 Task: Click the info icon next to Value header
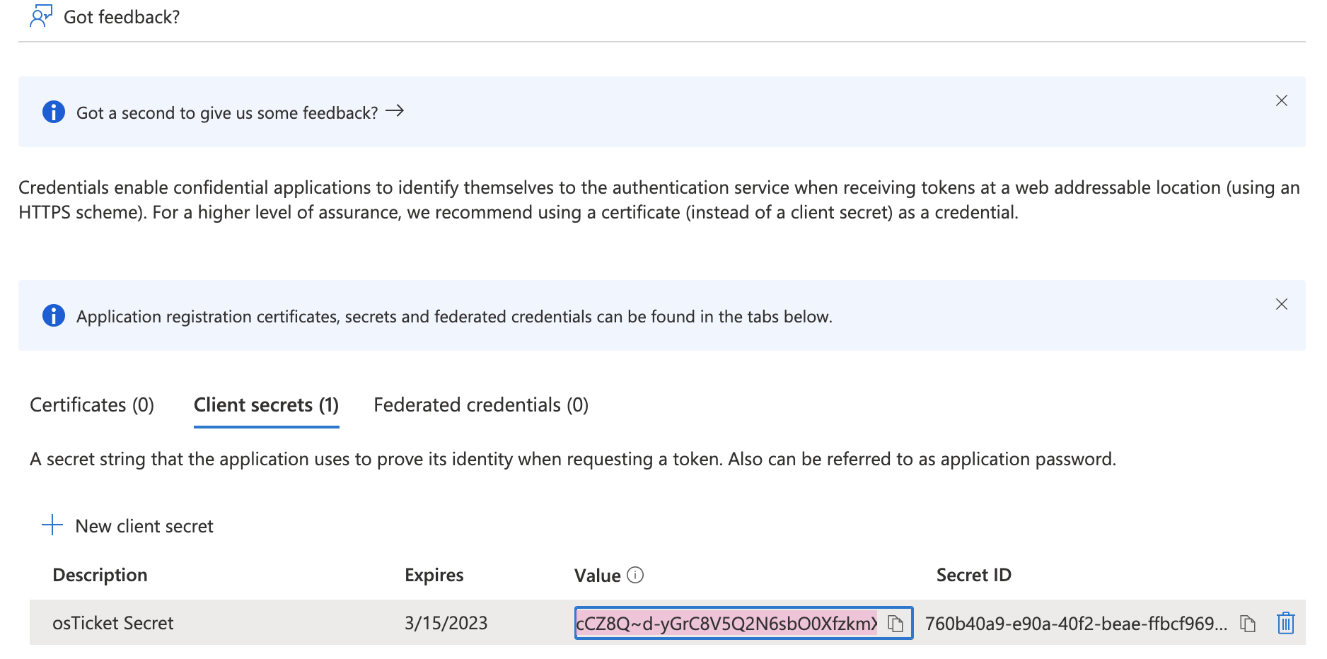click(x=636, y=575)
